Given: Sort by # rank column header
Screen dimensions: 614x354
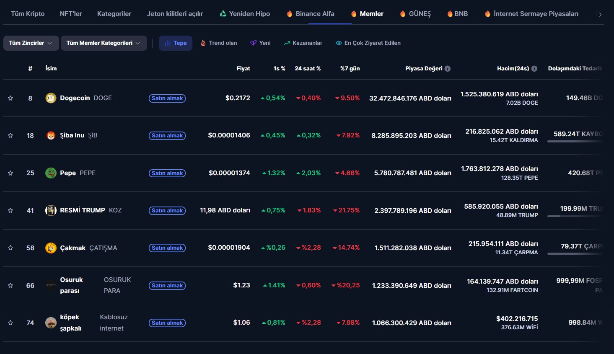Looking at the screenshot, I should (x=30, y=69).
